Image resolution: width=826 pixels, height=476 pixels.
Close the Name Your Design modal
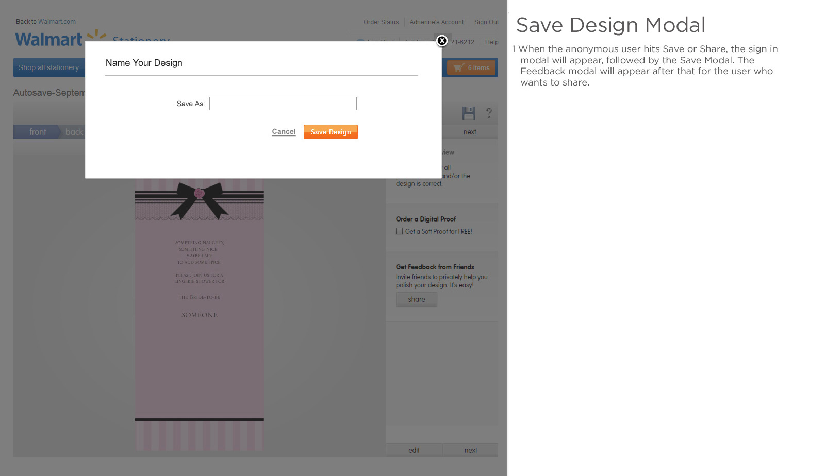pos(442,41)
